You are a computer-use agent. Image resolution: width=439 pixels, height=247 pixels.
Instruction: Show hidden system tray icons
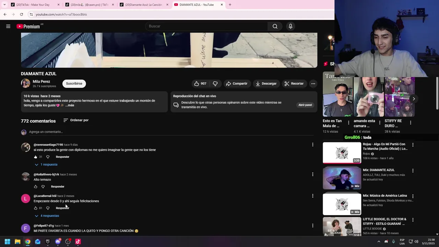point(379,242)
